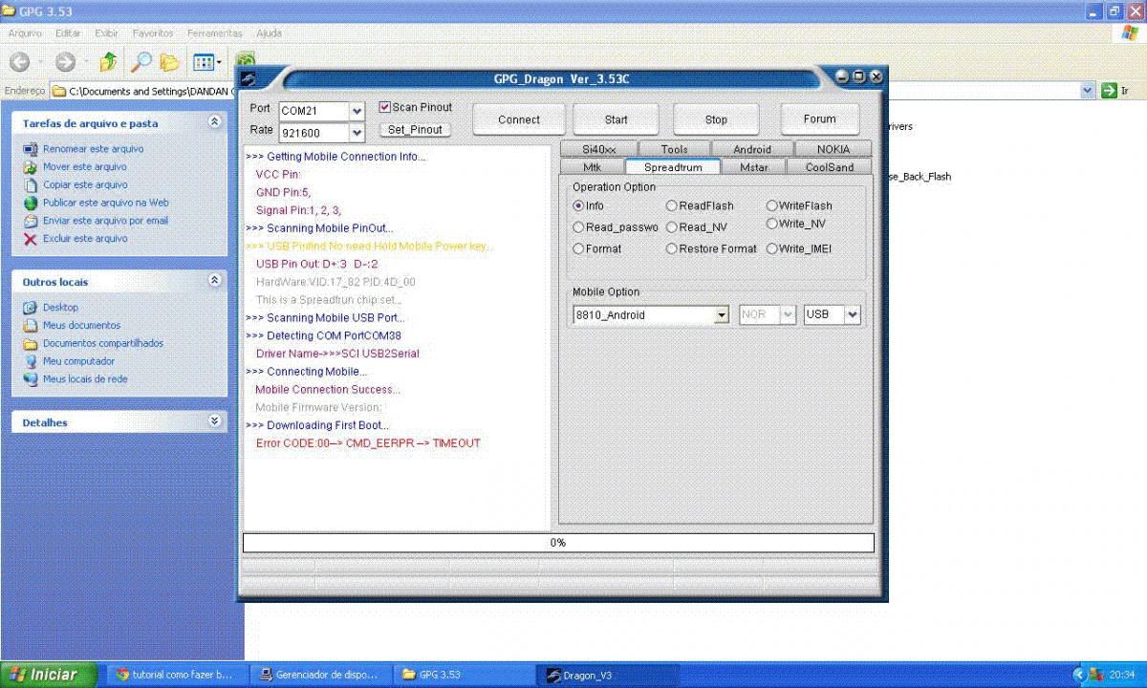This screenshot has height=688, width=1147.
Task: Toggle the Scan Pinout checkbox
Action: (385, 108)
